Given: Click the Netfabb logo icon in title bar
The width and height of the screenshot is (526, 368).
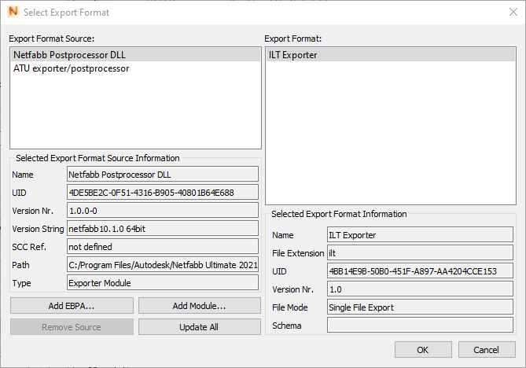Looking at the screenshot, I should click(12, 12).
